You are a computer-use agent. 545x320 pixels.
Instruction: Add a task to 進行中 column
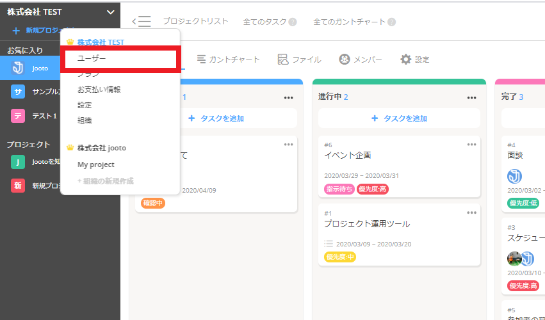point(398,118)
